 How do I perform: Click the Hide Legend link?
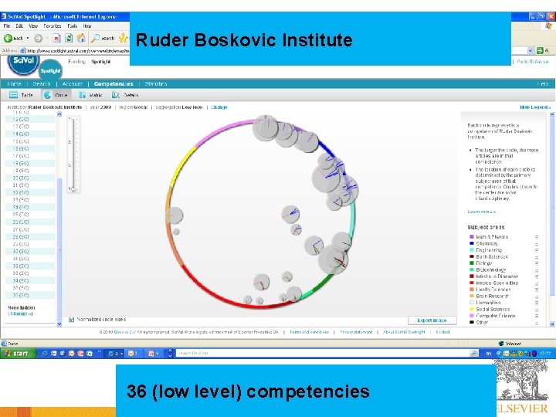click(535, 107)
